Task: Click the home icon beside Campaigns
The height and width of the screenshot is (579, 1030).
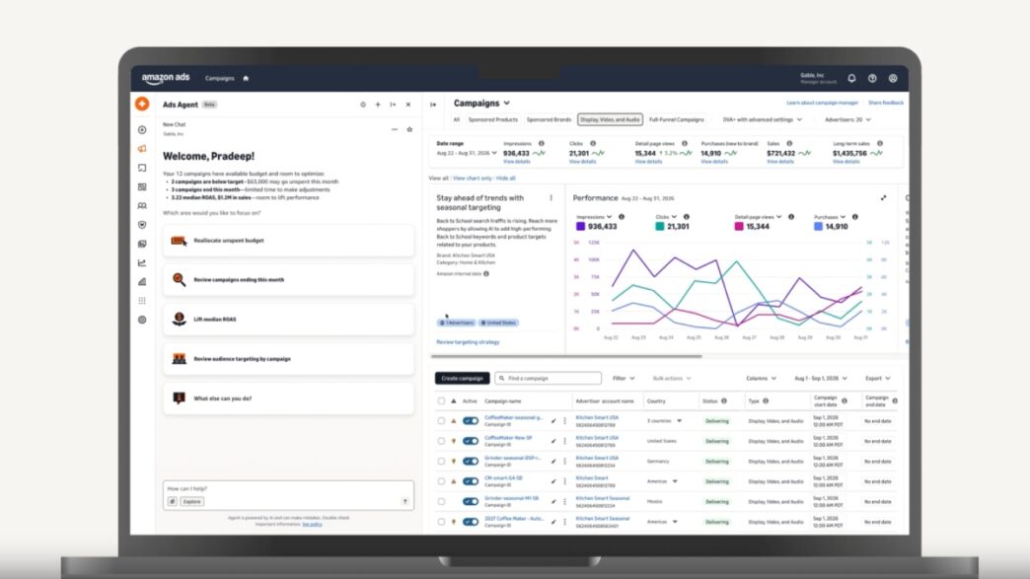Action: (x=246, y=78)
